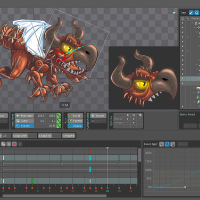Click the play arrow at the viewport's top-right
Image resolution: width=200 pixels, height=200 pixels.
coord(174,13)
